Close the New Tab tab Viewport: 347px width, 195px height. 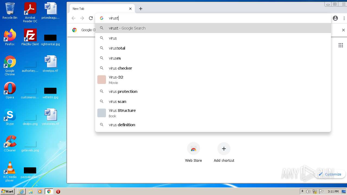point(130,9)
